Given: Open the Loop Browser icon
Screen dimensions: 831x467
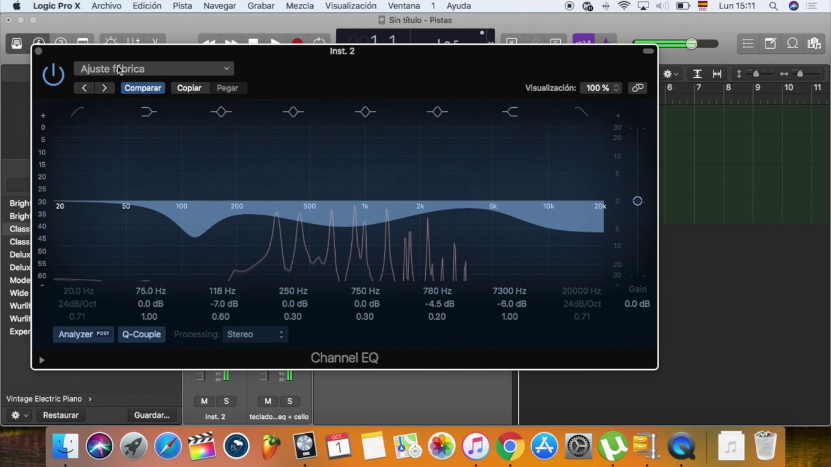Looking at the screenshot, I should coord(793,43).
